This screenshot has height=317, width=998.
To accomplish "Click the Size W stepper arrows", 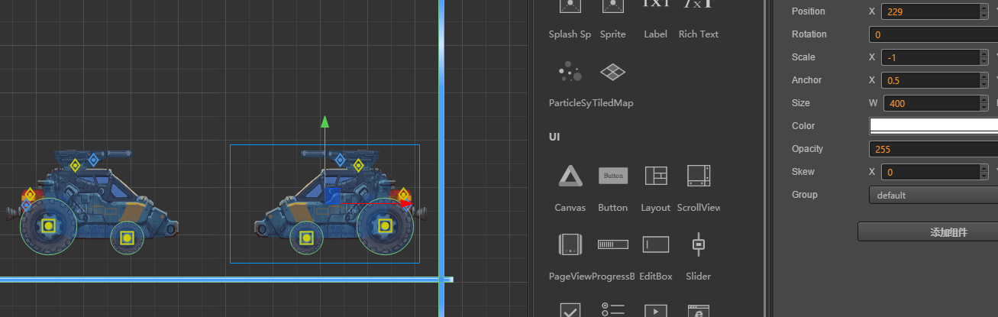I will (x=983, y=103).
